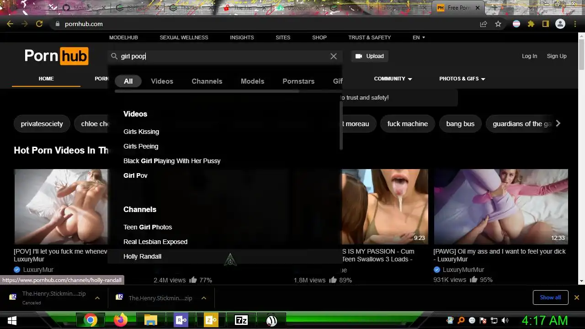Open SITES in the top menu
The width and height of the screenshot is (585, 329).
[283, 37]
